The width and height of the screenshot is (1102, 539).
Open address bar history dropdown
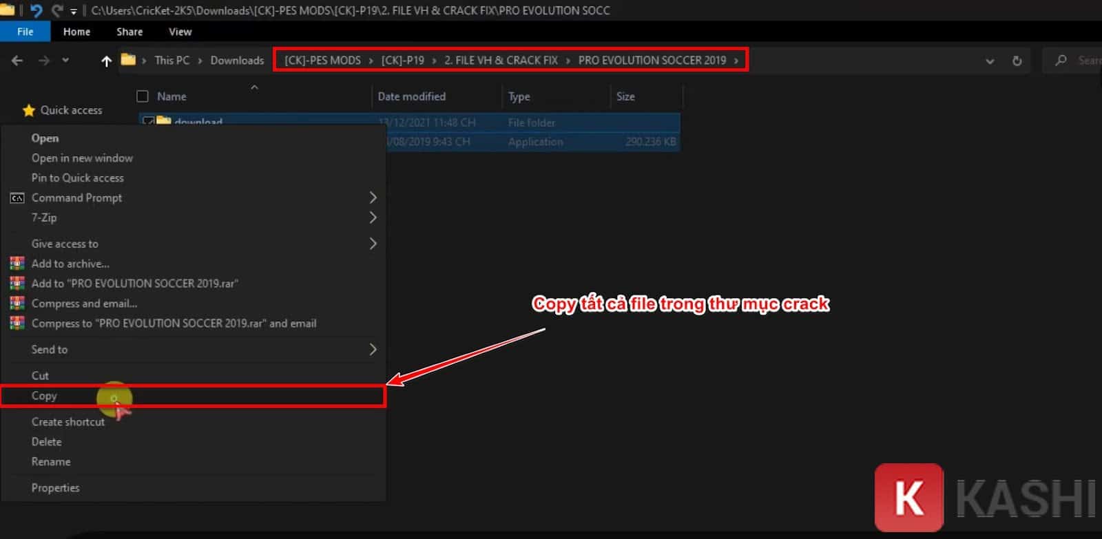click(x=990, y=61)
